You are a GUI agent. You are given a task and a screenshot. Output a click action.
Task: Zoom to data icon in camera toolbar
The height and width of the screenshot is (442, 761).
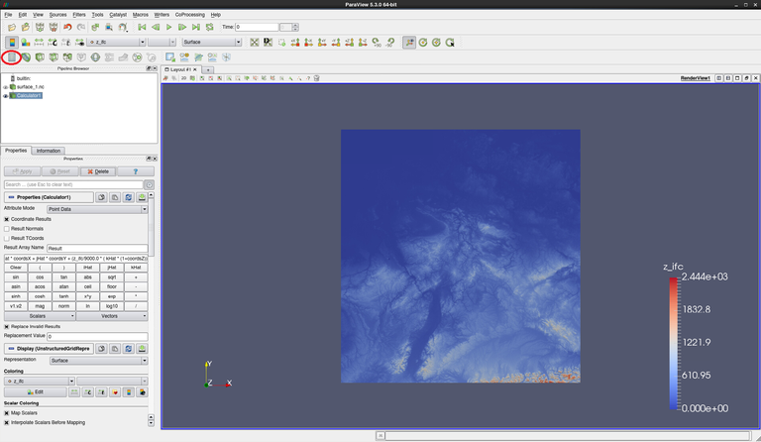268,43
